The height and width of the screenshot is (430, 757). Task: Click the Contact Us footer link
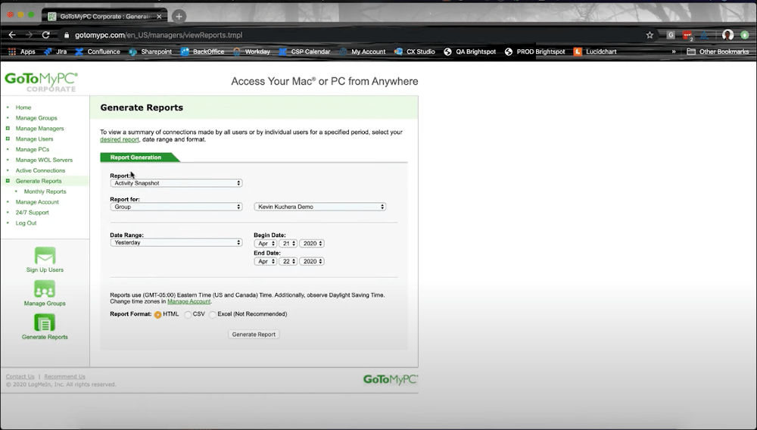point(20,376)
